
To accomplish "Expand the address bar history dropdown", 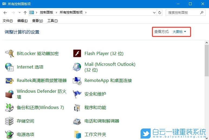I will [x=154, y=13].
